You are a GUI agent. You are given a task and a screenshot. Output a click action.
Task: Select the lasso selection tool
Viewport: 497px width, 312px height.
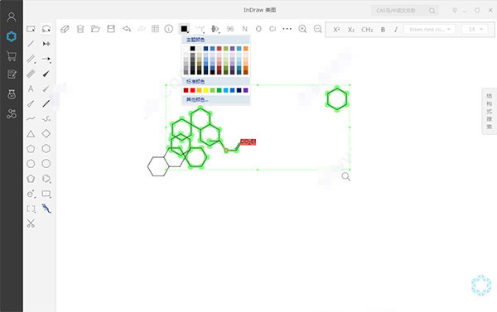click(x=46, y=29)
